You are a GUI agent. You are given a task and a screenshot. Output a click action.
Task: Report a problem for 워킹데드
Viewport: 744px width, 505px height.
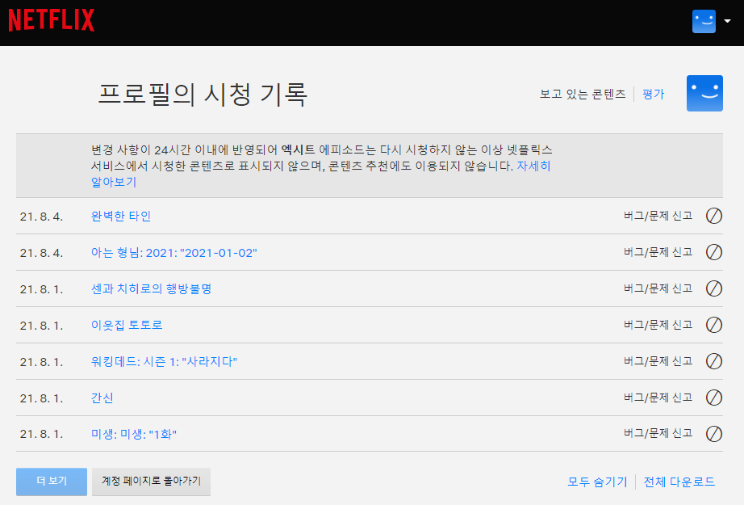coord(658,361)
